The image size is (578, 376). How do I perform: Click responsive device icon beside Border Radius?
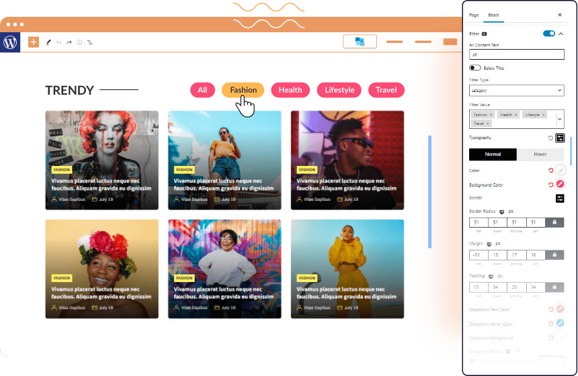pyautogui.click(x=501, y=211)
